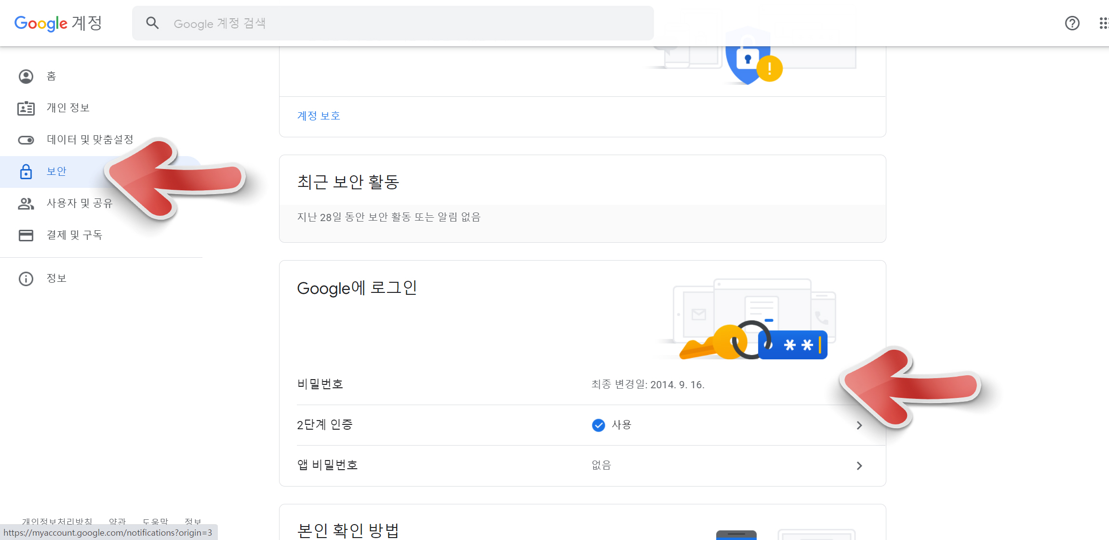Click the Home person icon in sidebar

point(26,77)
